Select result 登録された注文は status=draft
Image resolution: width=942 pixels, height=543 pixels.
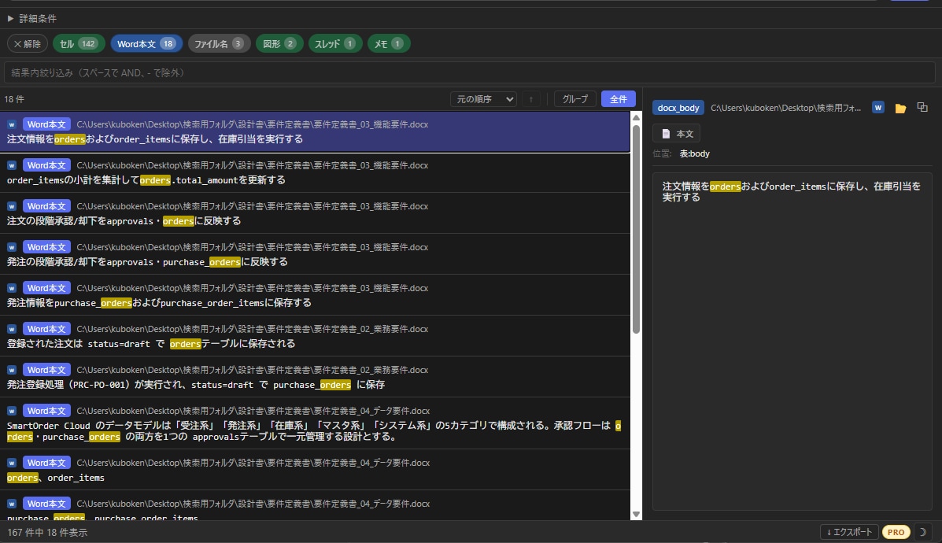(315, 336)
